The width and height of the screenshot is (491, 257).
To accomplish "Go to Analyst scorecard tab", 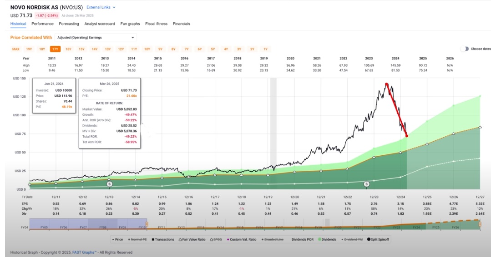I will (x=100, y=24).
